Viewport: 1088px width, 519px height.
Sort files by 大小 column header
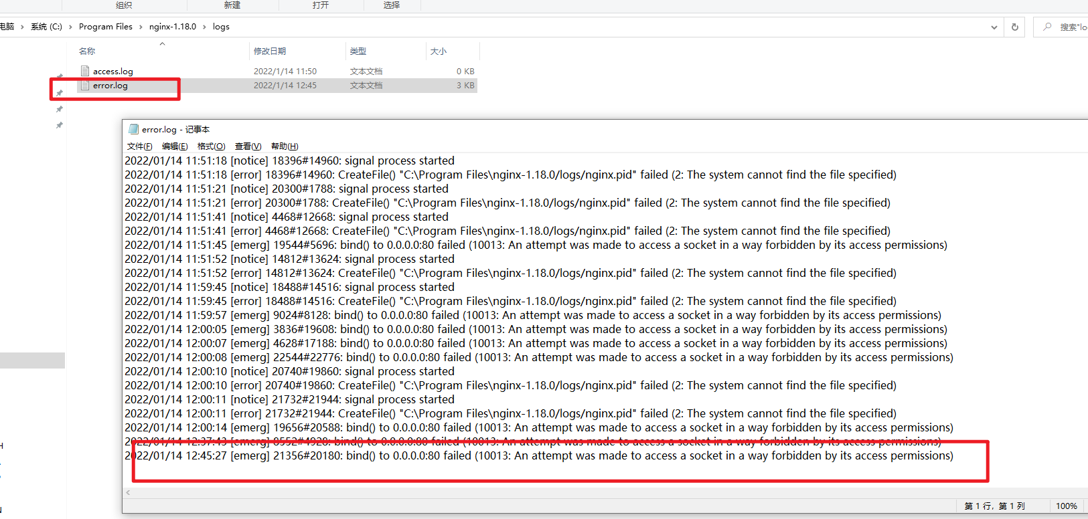[x=439, y=51]
